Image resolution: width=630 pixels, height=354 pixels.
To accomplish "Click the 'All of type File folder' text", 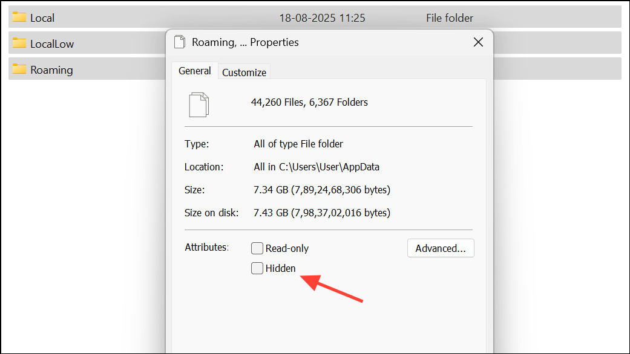I will (x=297, y=144).
